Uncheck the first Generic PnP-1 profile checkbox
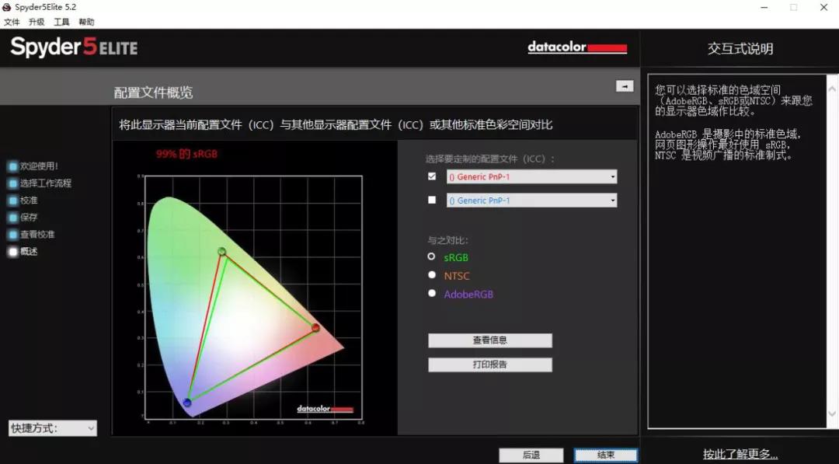 pos(432,176)
